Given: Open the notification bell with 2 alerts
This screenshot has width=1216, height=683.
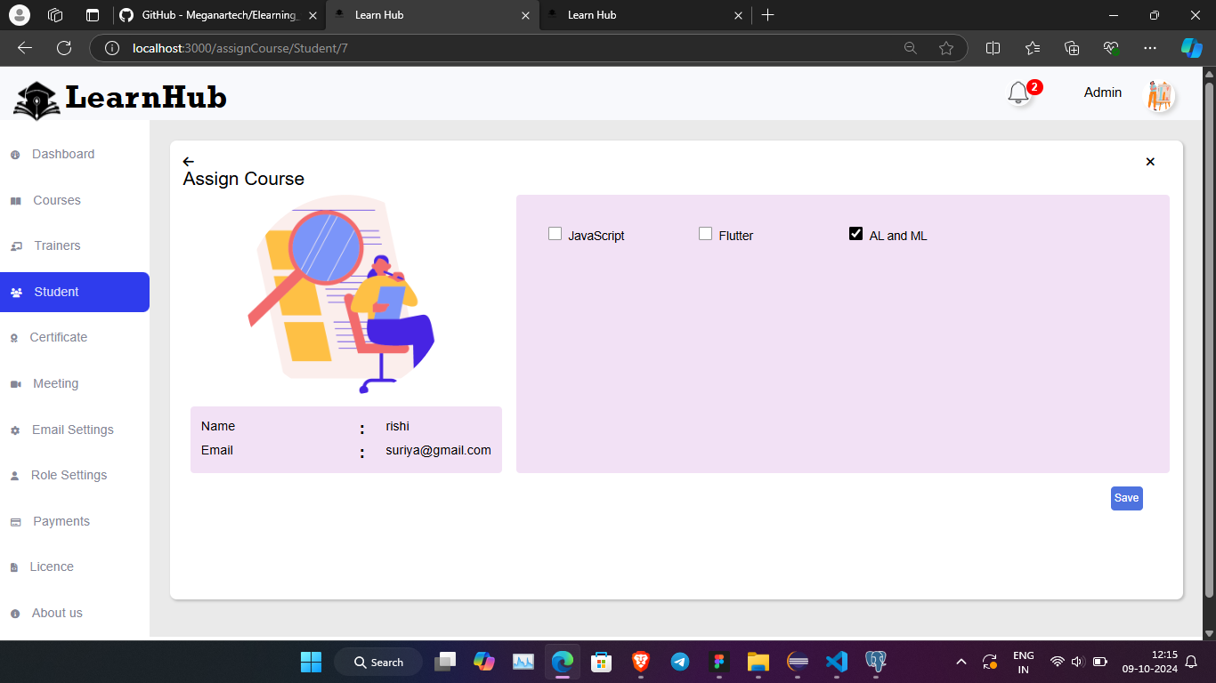Looking at the screenshot, I should point(1018,92).
